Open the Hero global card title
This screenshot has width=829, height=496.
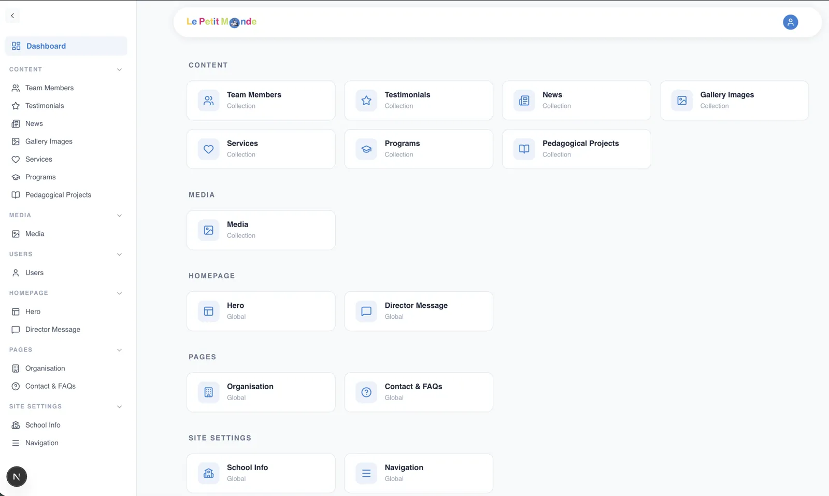pos(235,306)
